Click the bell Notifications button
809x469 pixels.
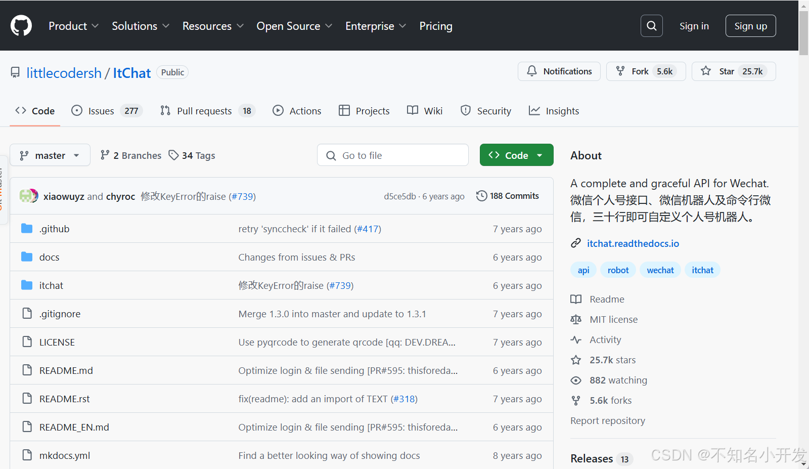click(559, 71)
